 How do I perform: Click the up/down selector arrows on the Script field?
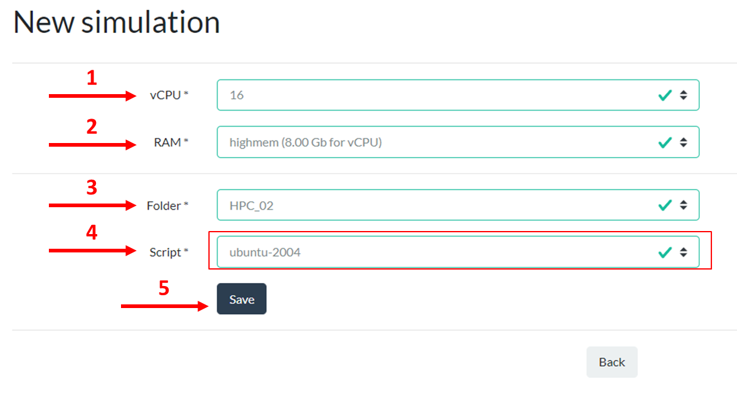(x=684, y=251)
